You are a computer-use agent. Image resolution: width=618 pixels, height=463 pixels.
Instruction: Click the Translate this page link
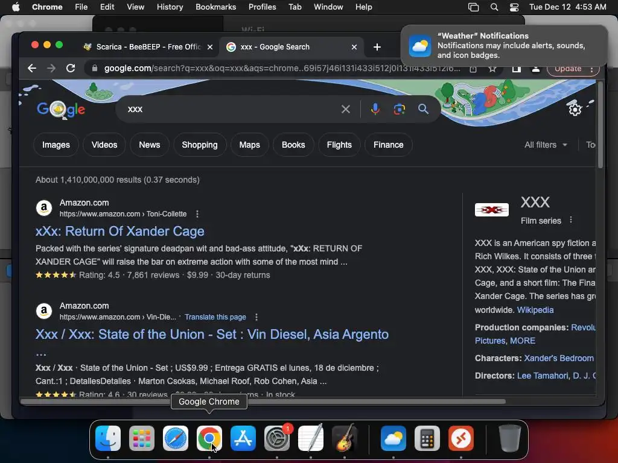[215, 317]
